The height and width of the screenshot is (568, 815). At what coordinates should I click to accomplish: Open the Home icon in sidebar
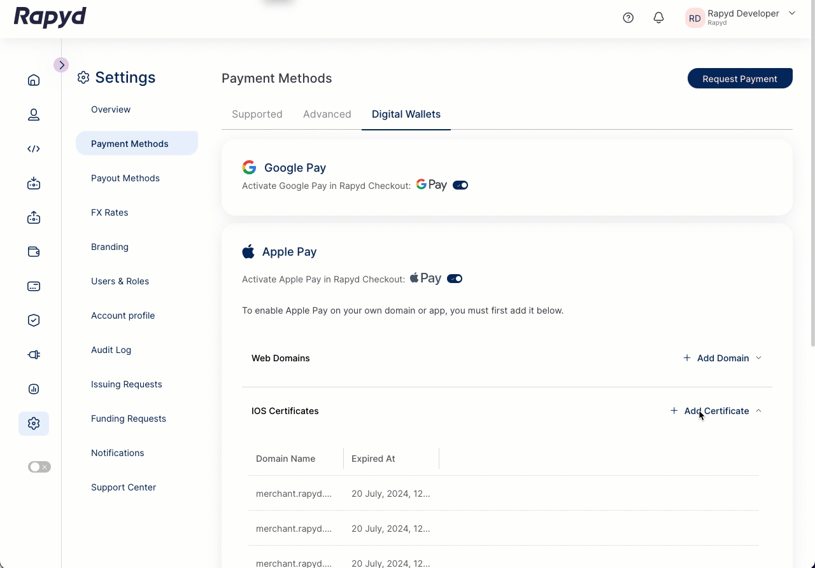pos(34,80)
